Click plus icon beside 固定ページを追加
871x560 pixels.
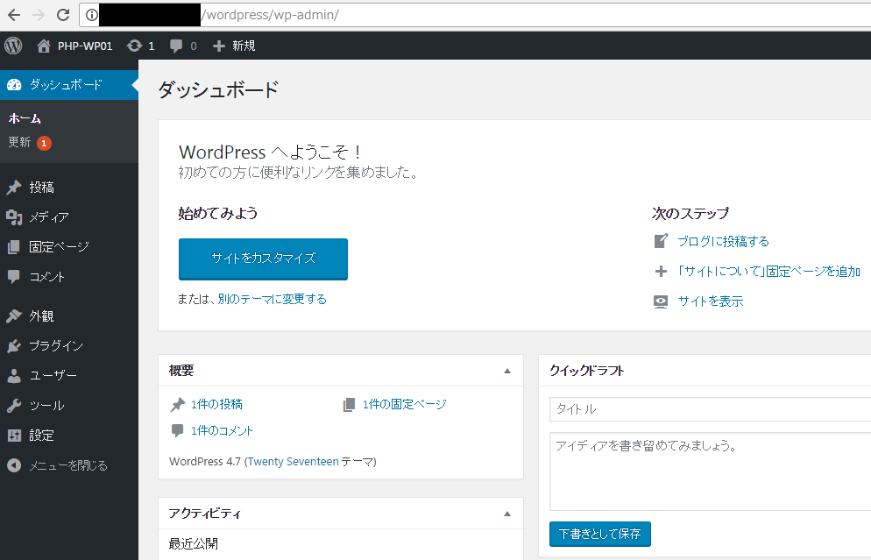tap(661, 271)
